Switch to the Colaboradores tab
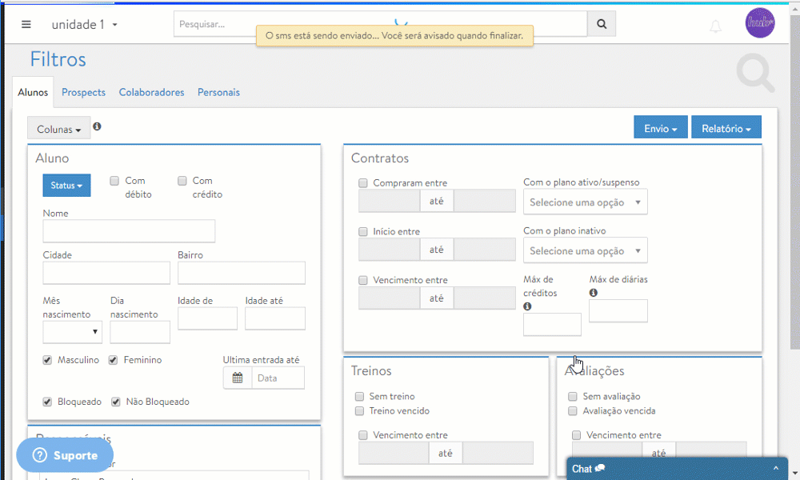800x480 pixels. click(x=151, y=92)
